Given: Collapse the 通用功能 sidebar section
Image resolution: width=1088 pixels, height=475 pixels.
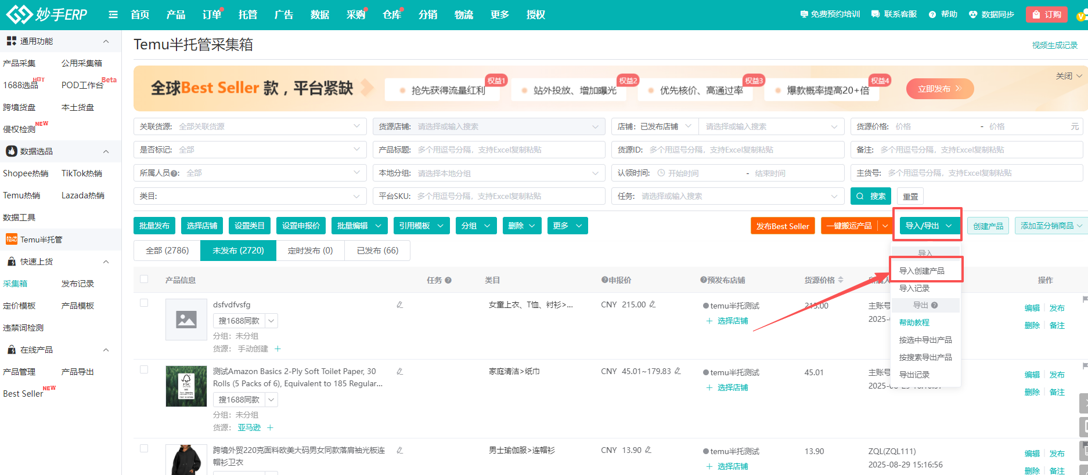Looking at the screenshot, I should (106, 41).
